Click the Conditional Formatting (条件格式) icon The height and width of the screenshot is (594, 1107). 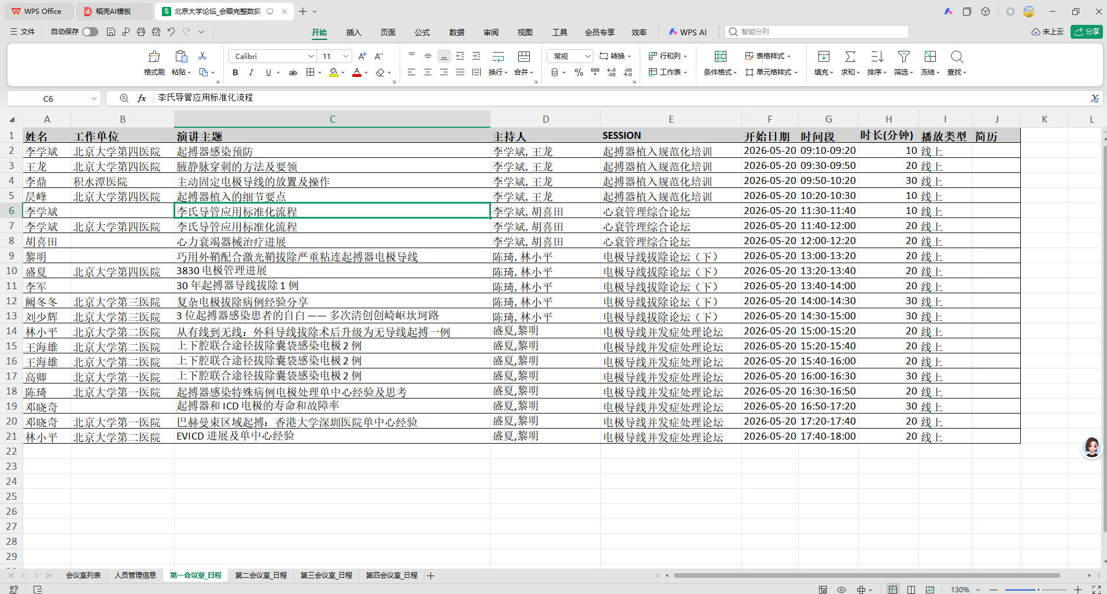click(x=720, y=57)
